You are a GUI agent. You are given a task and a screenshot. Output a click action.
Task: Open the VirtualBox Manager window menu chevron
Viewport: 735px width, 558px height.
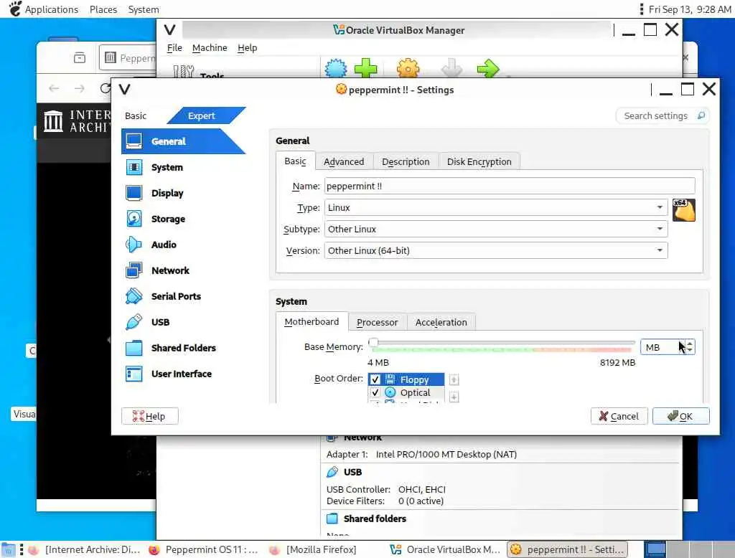(169, 30)
